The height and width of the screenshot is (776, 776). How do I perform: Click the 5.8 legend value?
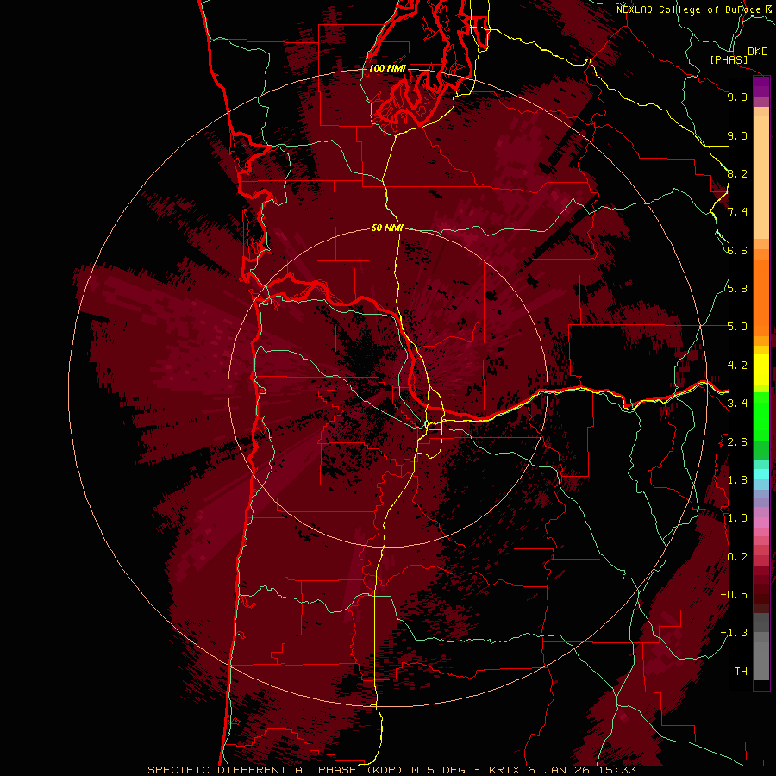(x=737, y=289)
